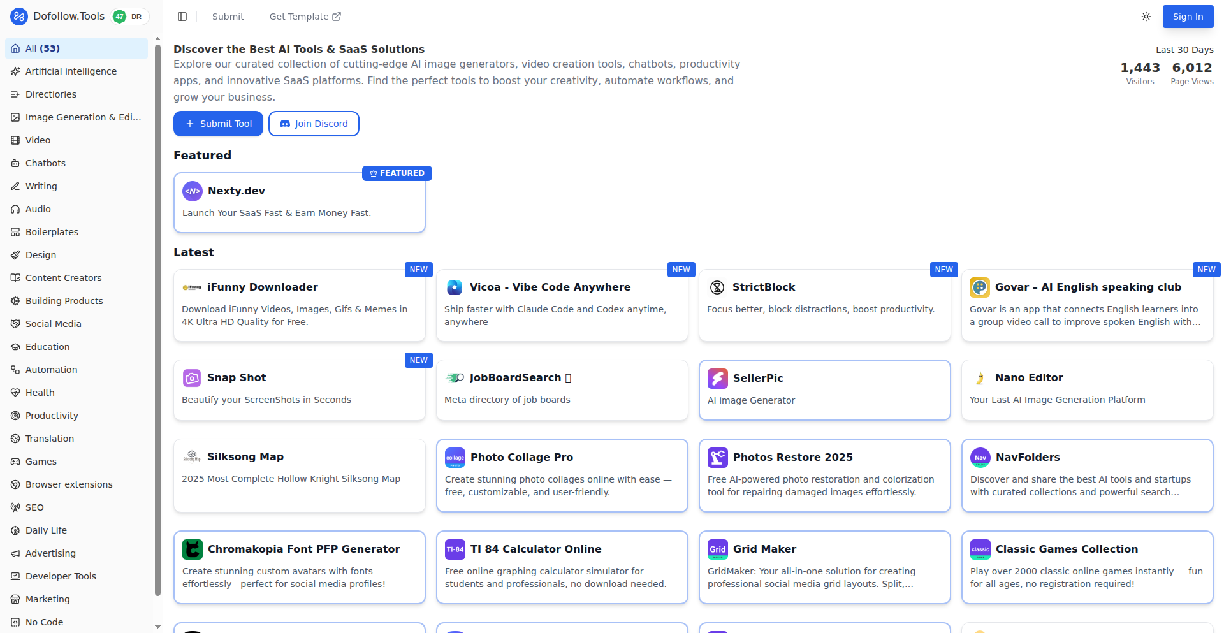
Task: Toggle the sidebar panel icon
Action: (x=182, y=17)
